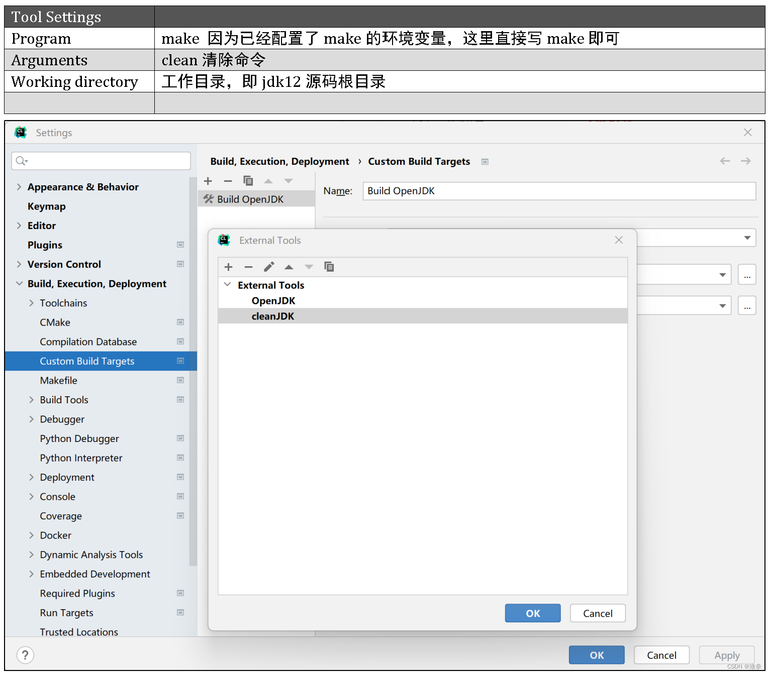Click the project-level icon next to Makefile

[180, 380]
